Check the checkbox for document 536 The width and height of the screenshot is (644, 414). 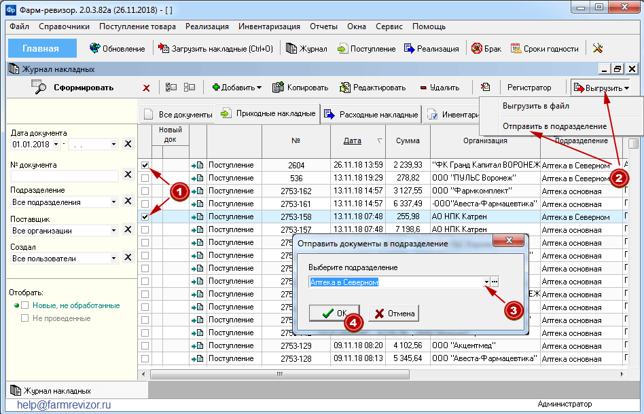click(145, 178)
